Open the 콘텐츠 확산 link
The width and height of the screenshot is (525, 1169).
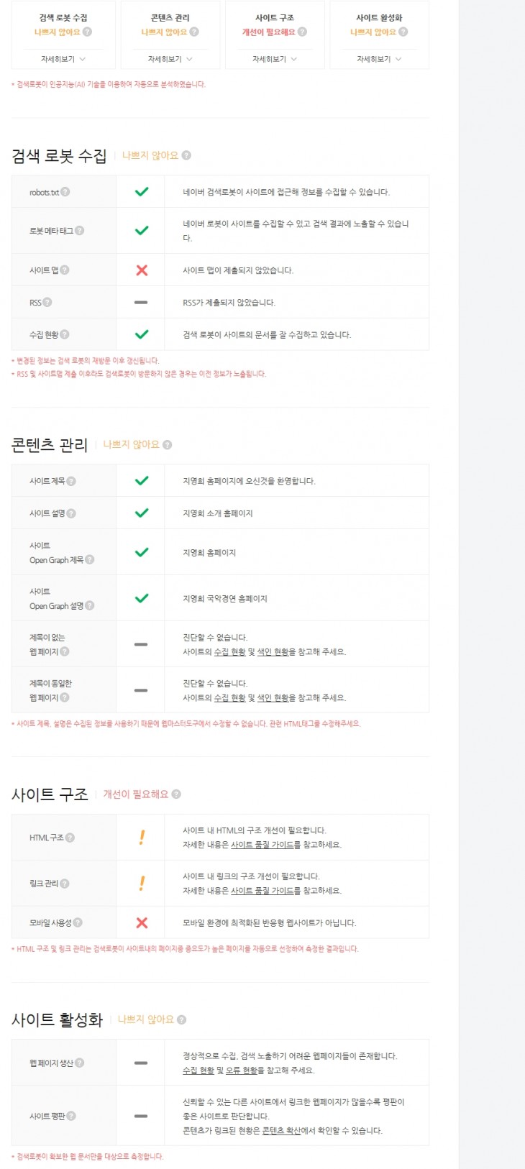281,1131
